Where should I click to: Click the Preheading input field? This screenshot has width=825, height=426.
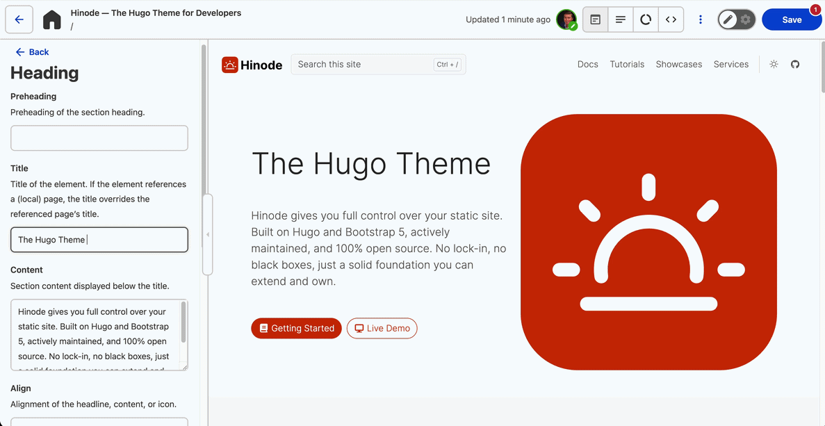click(x=99, y=138)
